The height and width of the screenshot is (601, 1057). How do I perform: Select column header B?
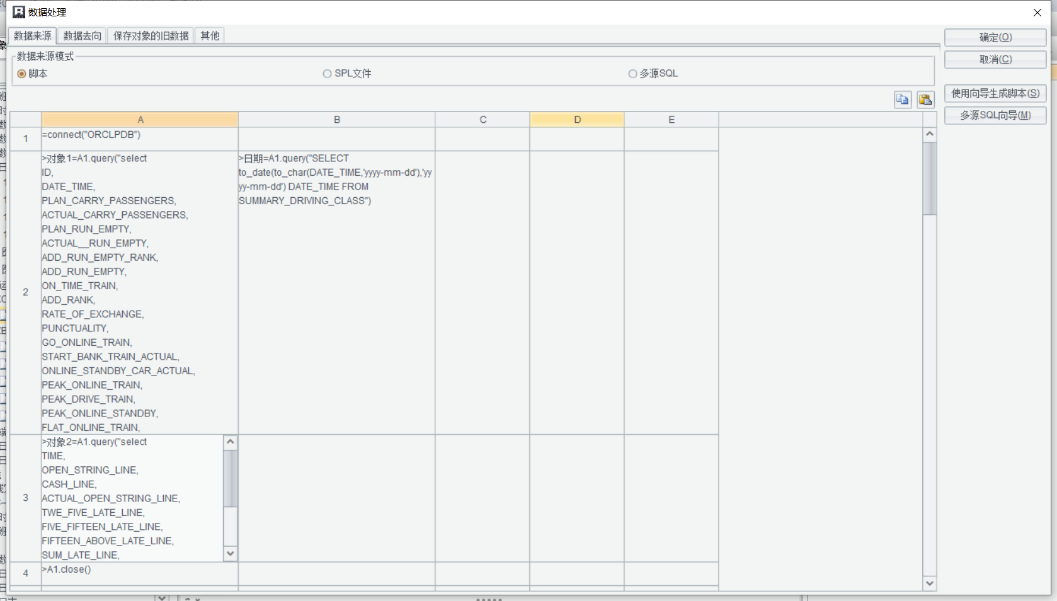(337, 120)
